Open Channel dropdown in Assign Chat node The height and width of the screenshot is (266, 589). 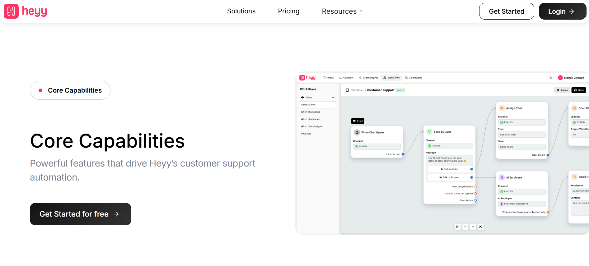(522, 122)
